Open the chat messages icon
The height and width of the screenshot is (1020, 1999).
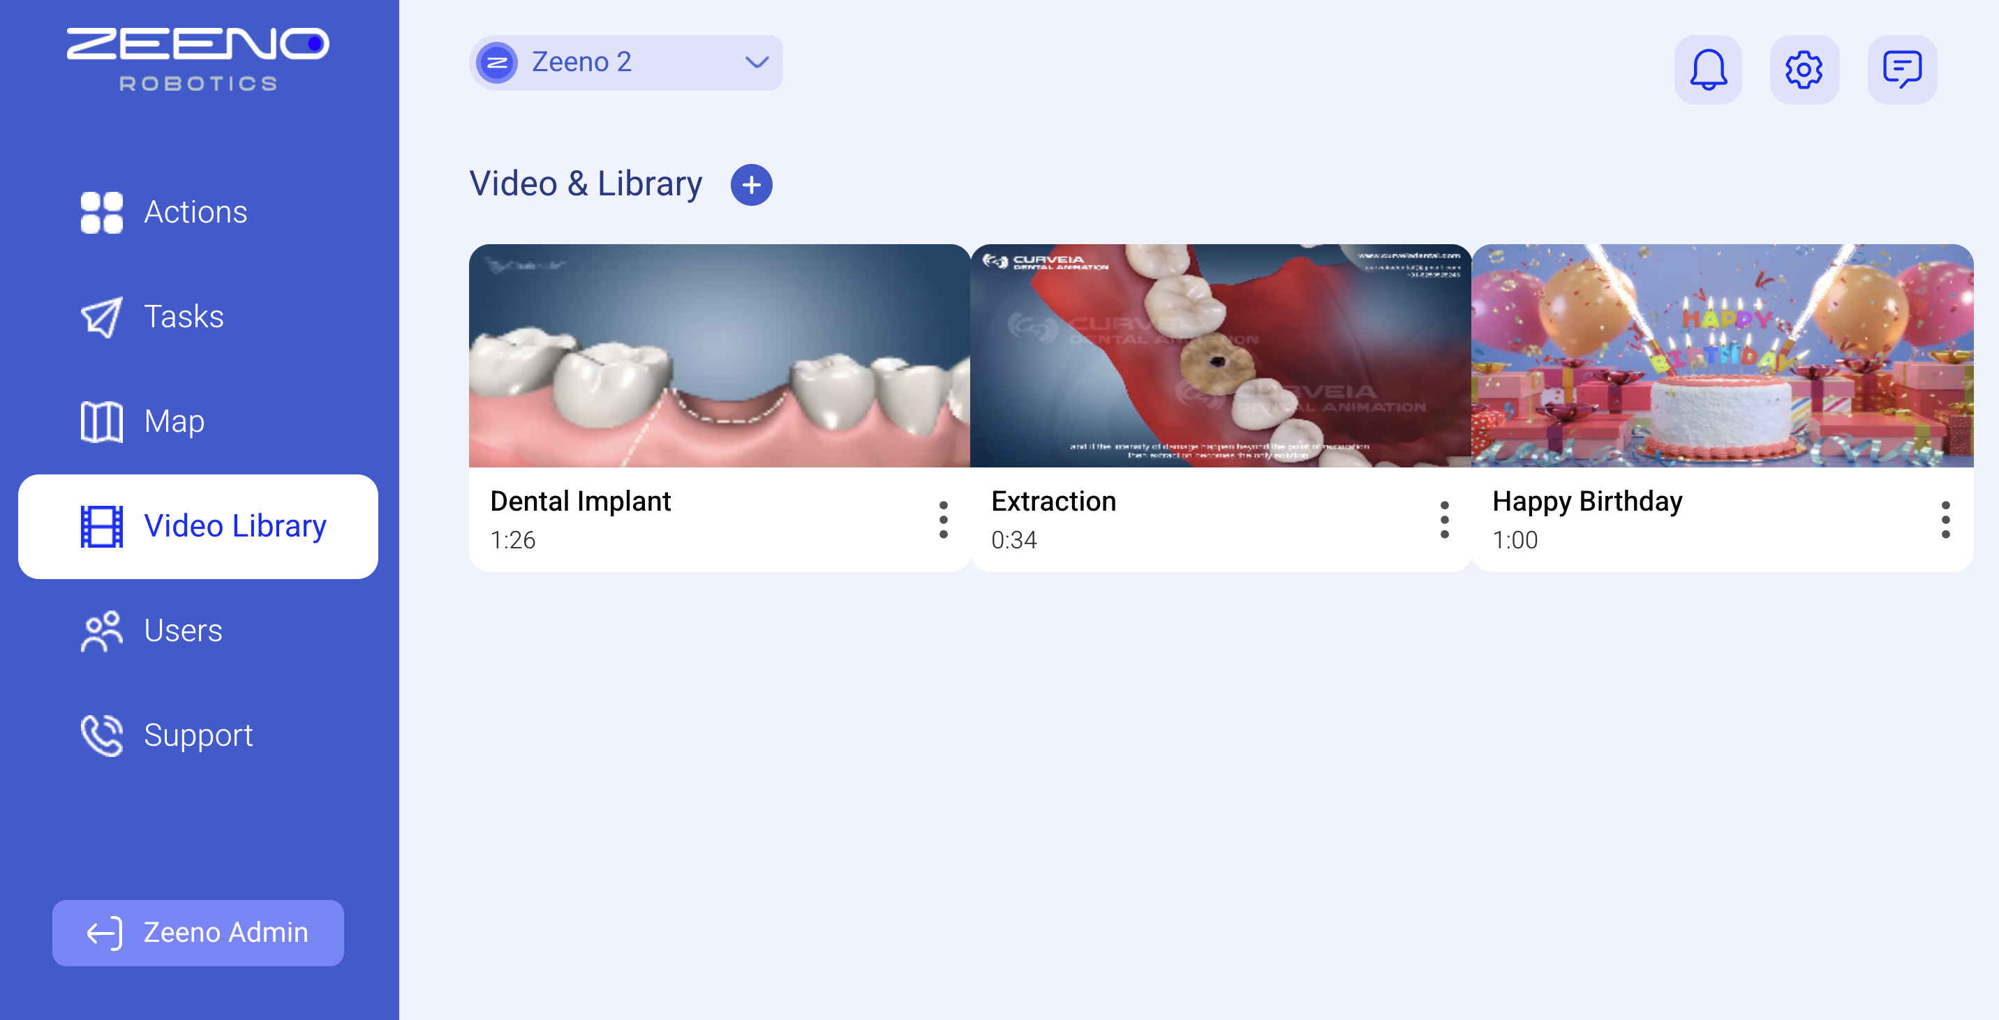point(1901,70)
